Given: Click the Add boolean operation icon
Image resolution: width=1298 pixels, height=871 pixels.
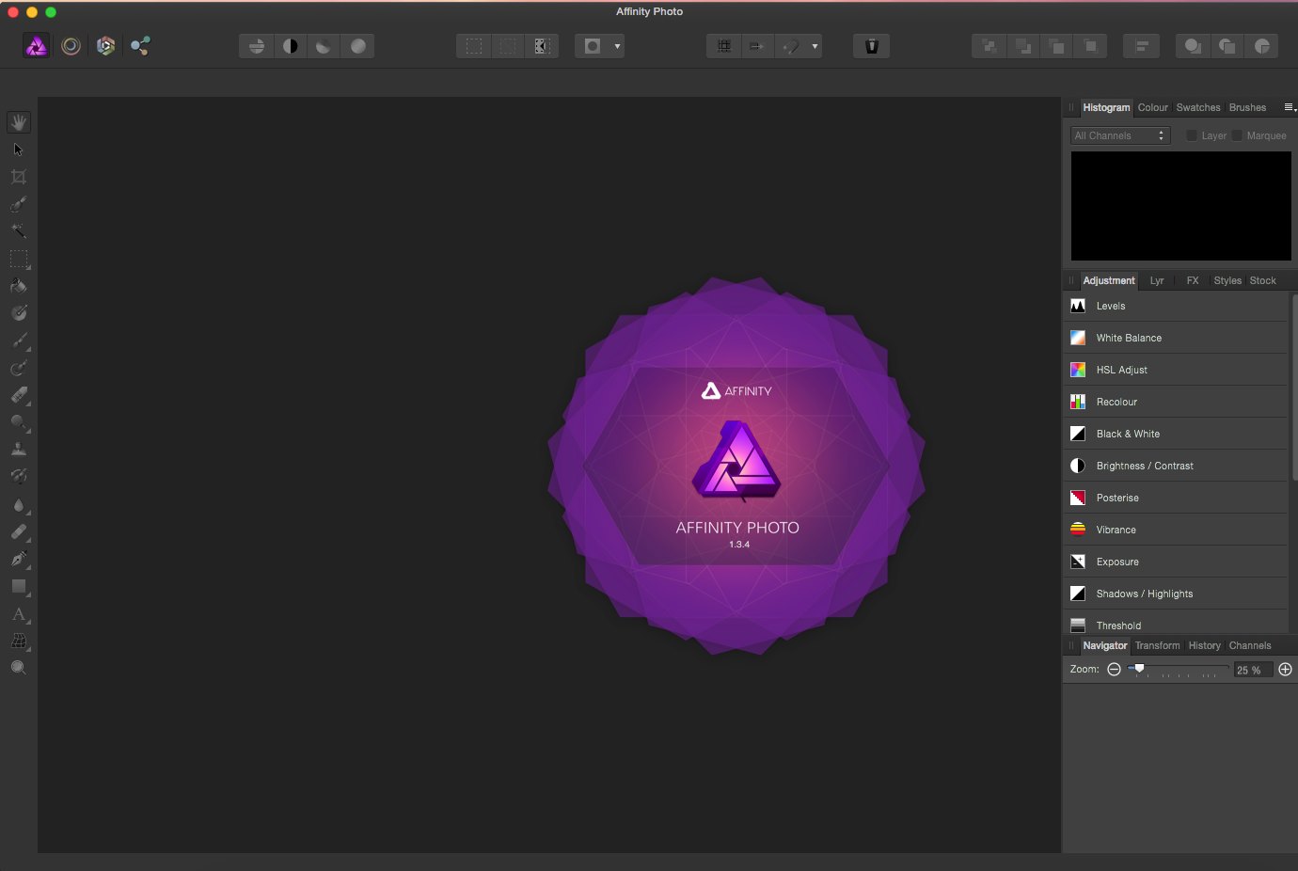Looking at the screenshot, I should [x=1193, y=46].
